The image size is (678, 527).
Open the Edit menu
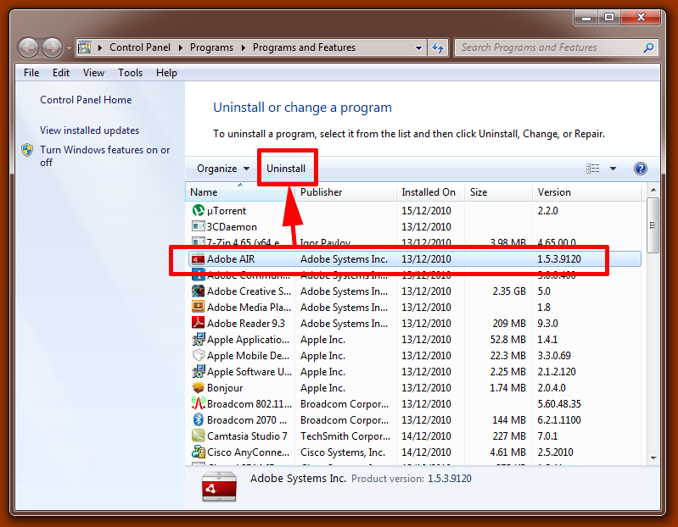click(61, 73)
